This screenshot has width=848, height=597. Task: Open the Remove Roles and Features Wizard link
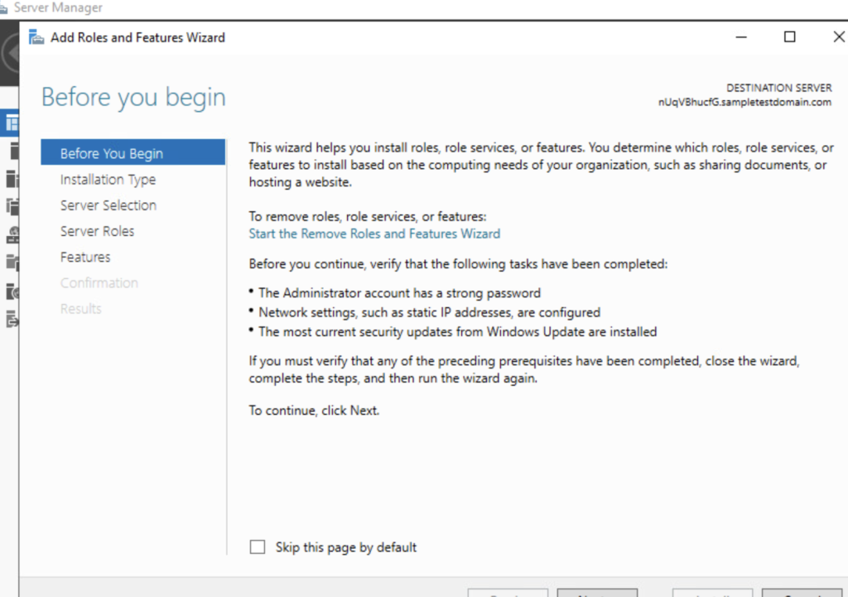pyautogui.click(x=374, y=234)
